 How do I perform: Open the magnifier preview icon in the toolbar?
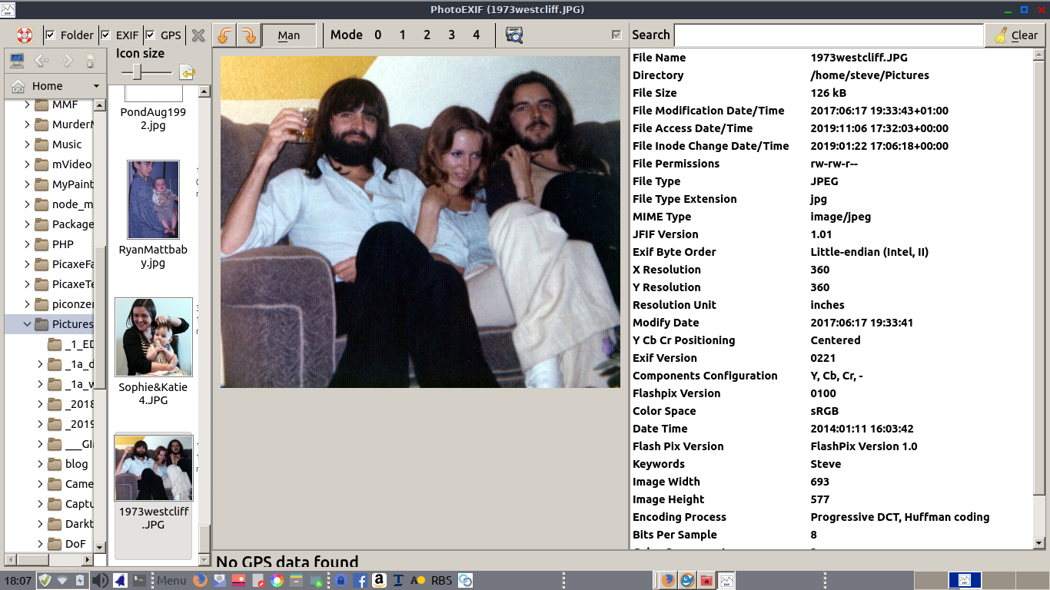pyautogui.click(x=514, y=35)
